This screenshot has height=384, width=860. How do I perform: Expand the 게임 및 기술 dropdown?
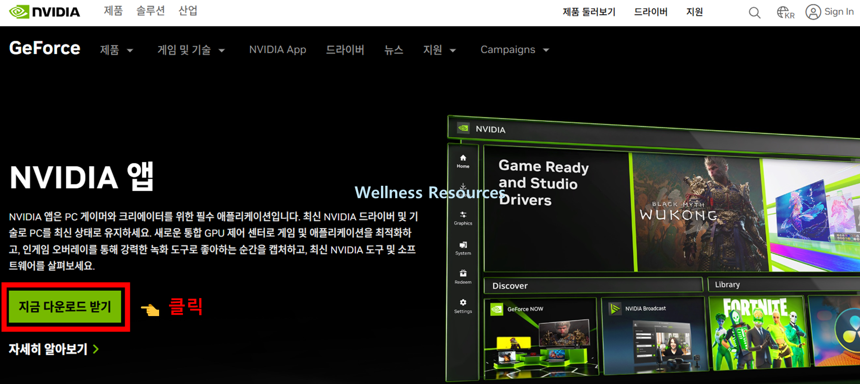pos(191,50)
